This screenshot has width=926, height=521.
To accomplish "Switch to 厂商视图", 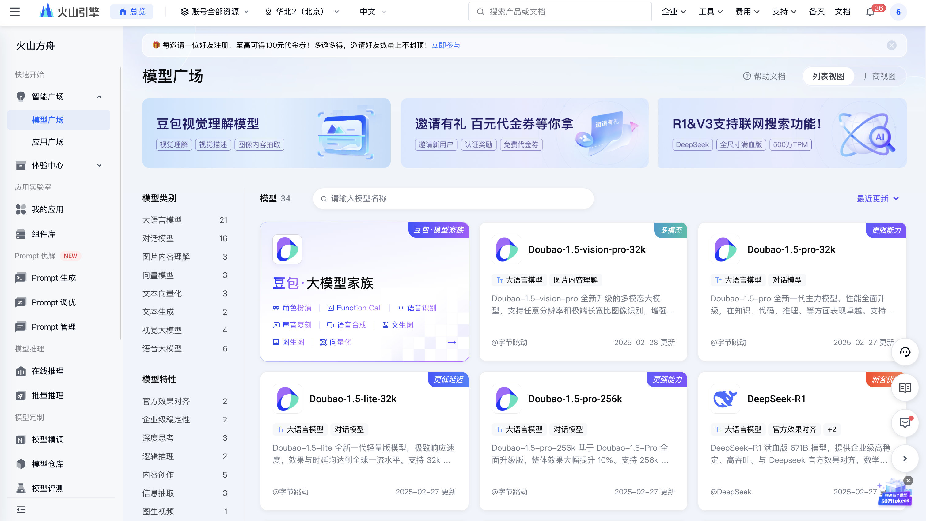I will (880, 76).
